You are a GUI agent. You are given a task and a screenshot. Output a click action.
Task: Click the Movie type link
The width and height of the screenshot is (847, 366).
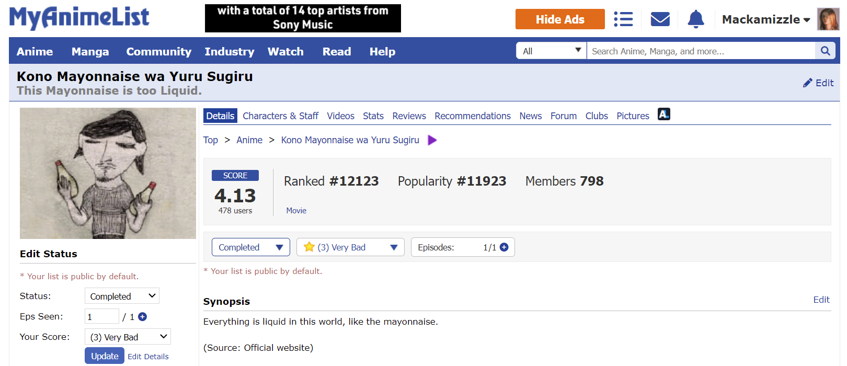(296, 210)
